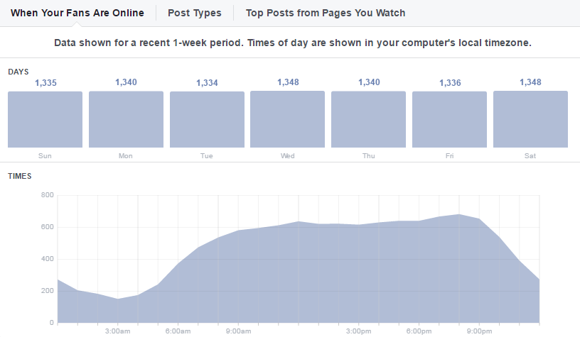Select the Saturday bar in Days chart
Image resolution: width=580 pixels, height=337 pixels.
pos(530,119)
